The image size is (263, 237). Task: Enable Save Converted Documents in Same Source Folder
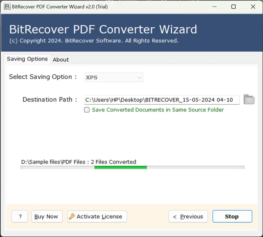(x=87, y=110)
